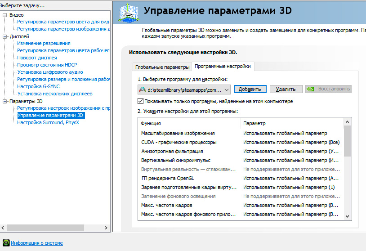Open Настройка G-SYNC page
Viewport: 366px width, 251px height.
pyautogui.click(x=39, y=86)
